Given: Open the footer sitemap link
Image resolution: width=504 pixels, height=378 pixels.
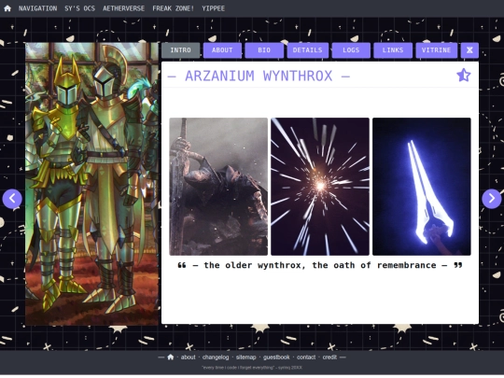Looking at the screenshot, I should coord(245,357).
